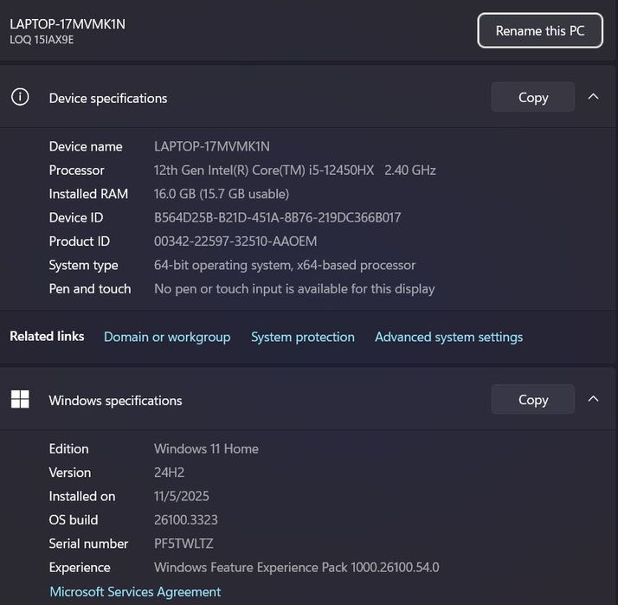Image resolution: width=618 pixels, height=605 pixels.
Task: Click the Device specifications heading
Action: [108, 98]
